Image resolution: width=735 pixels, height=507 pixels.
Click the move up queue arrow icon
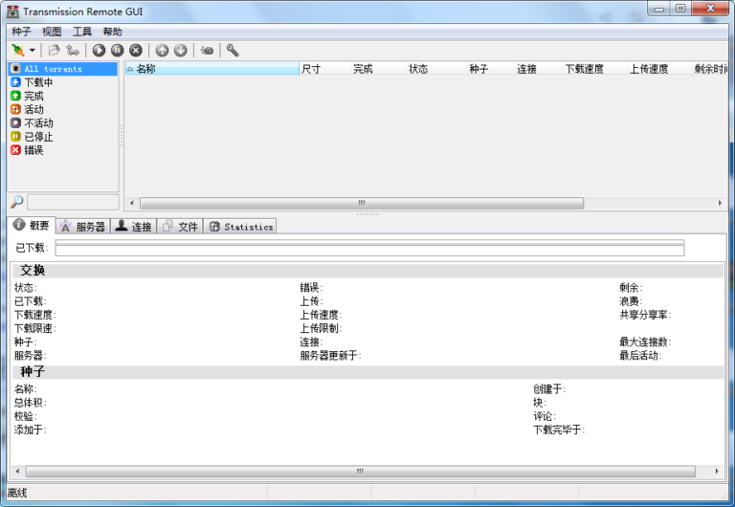click(162, 50)
